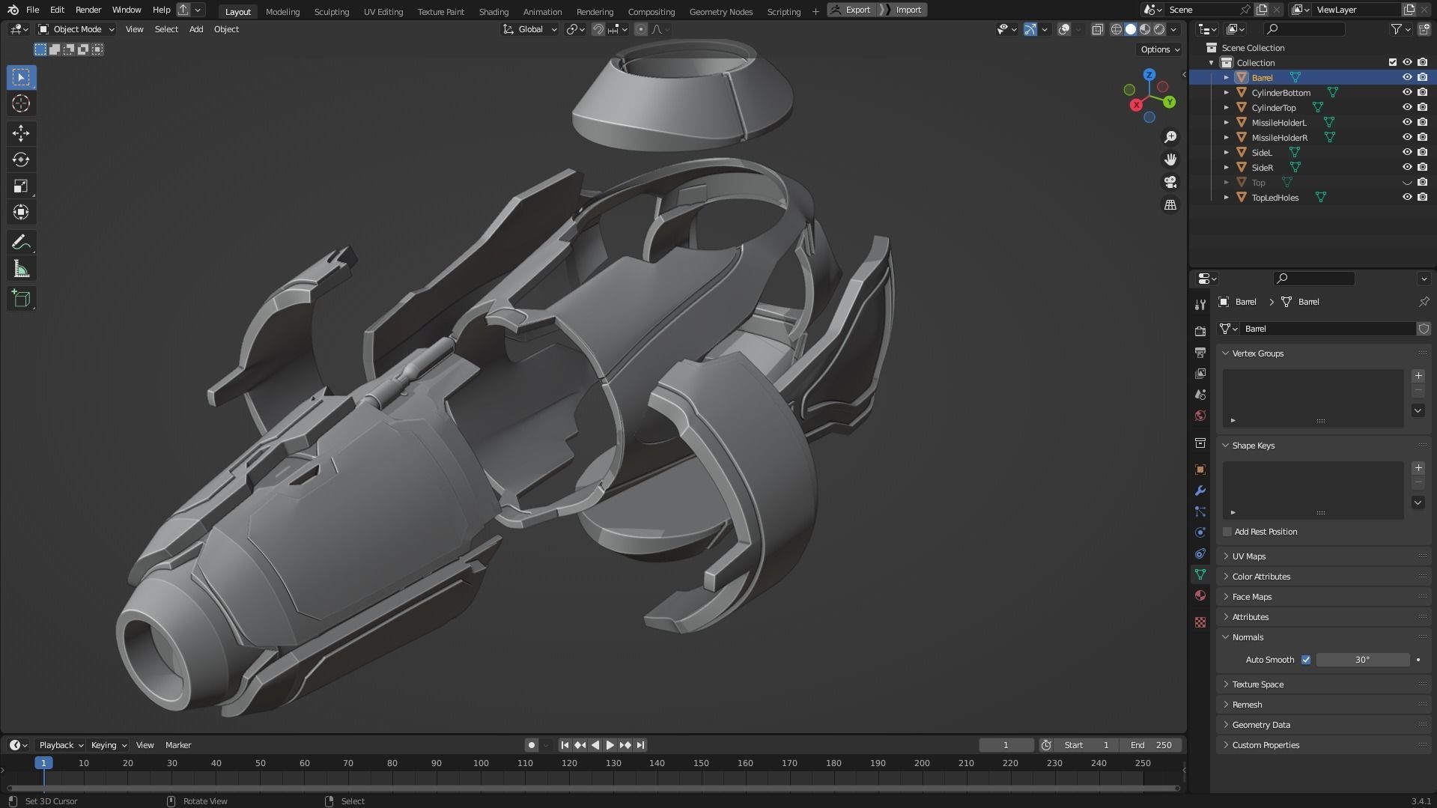The height and width of the screenshot is (808, 1437).
Task: Select the 3D Cursor tool
Action: [x=21, y=103]
